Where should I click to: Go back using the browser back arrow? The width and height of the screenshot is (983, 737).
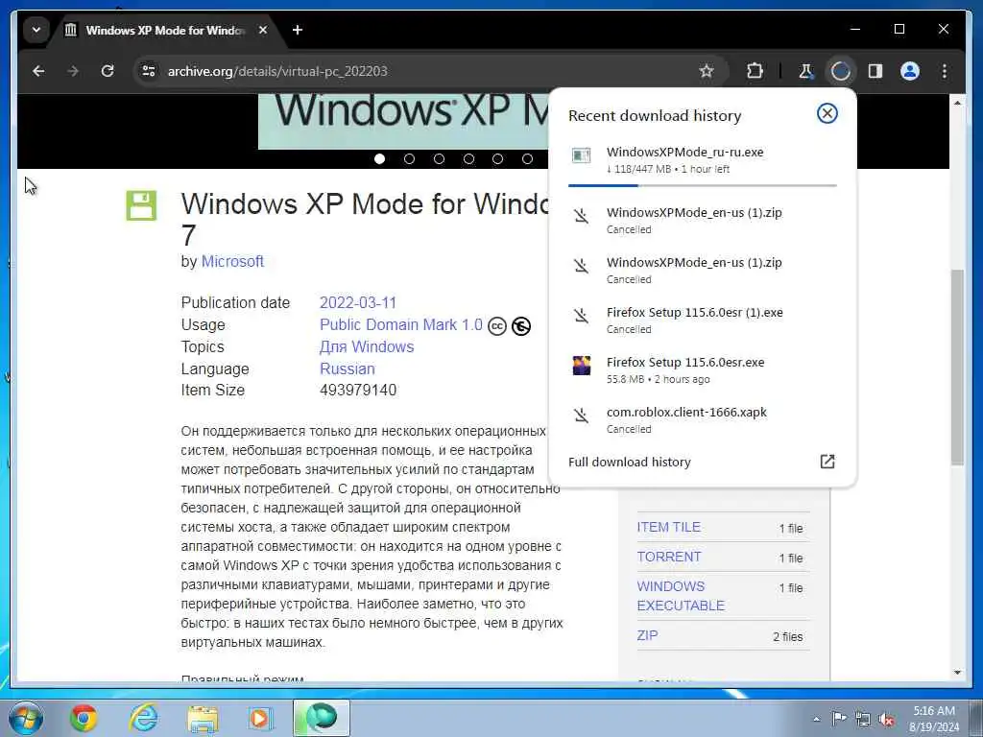[38, 71]
